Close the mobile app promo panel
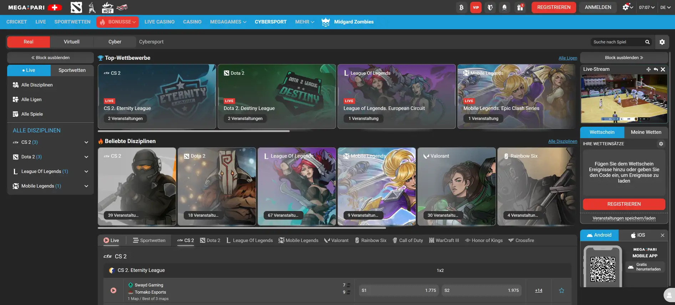 (662, 235)
